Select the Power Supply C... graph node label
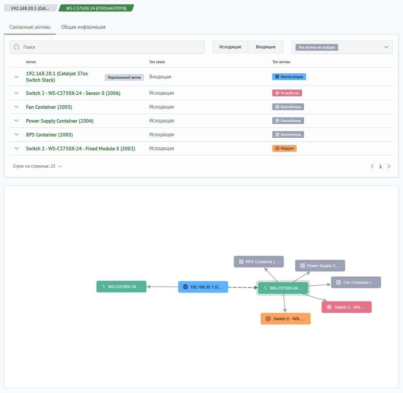The width and height of the screenshot is (403, 393). click(323, 266)
